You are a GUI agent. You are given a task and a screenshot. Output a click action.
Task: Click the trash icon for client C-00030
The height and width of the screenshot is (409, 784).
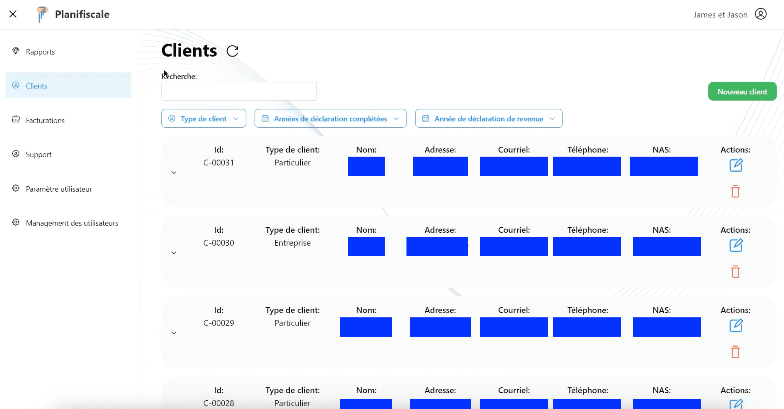tap(735, 272)
